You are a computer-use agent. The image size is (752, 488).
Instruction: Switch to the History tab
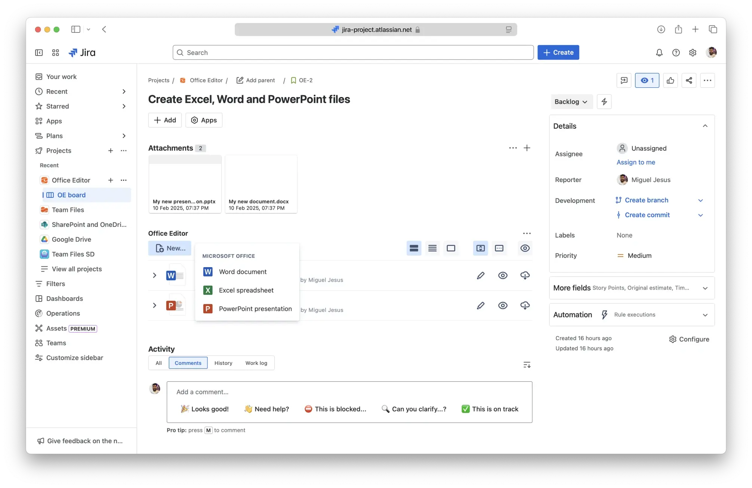click(223, 363)
